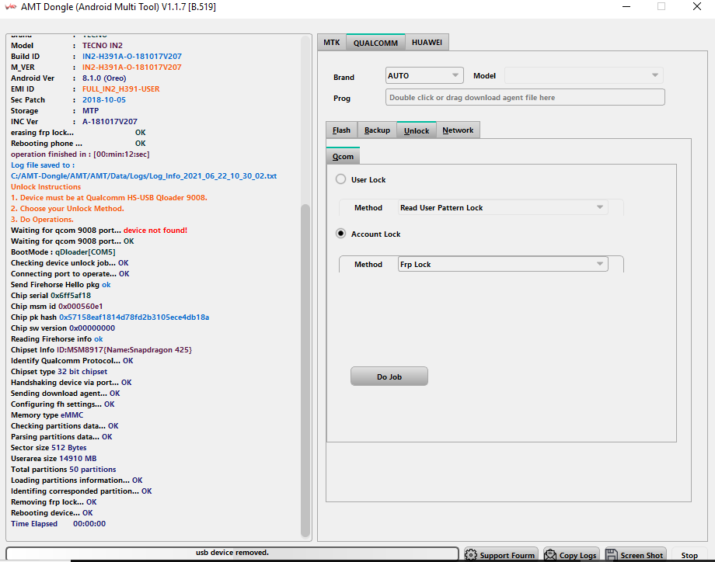The width and height of the screenshot is (715, 562).
Task: Select the Account Lock radio button
Action: pyautogui.click(x=340, y=233)
